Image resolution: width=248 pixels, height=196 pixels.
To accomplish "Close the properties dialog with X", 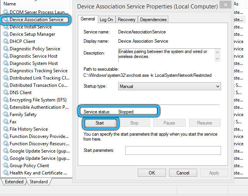I will (x=226, y=5).
